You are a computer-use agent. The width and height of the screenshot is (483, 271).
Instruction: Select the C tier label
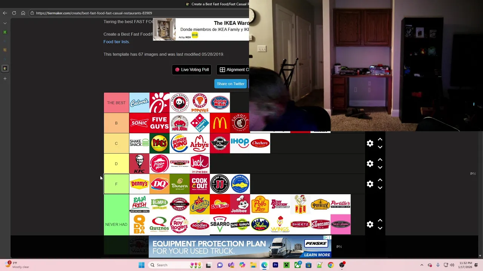coord(116,143)
